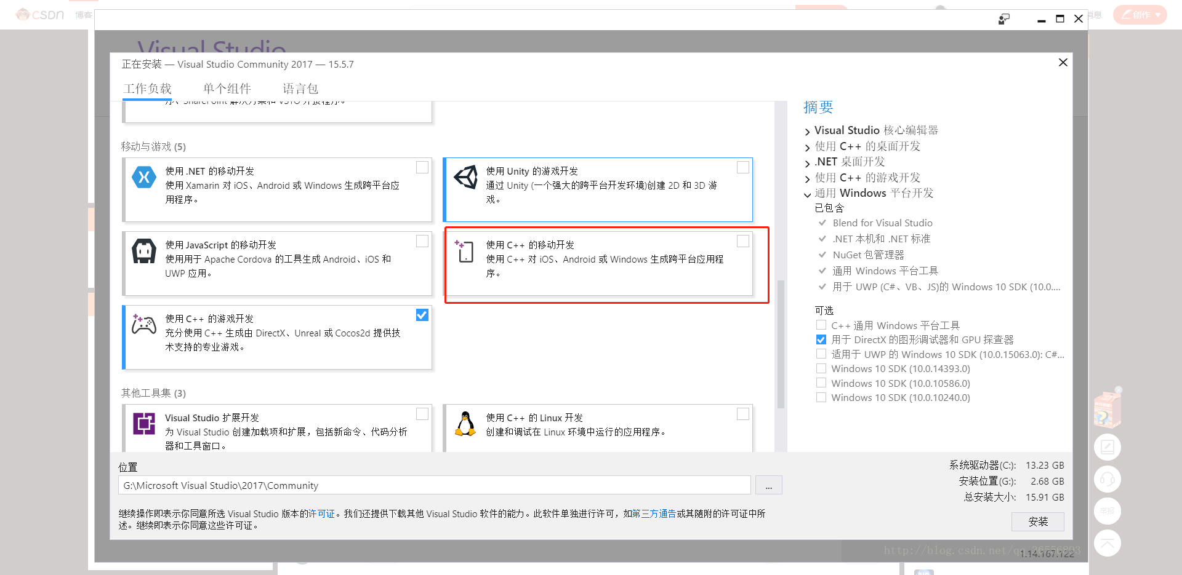Screen dimensions: 1182x575
Task: Switch to the 单个组件 tab
Action: pyautogui.click(x=227, y=89)
